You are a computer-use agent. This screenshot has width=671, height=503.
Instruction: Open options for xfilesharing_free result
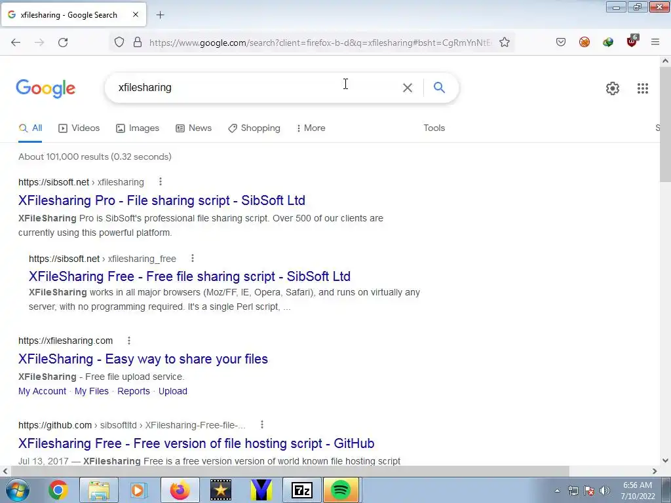tap(193, 258)
